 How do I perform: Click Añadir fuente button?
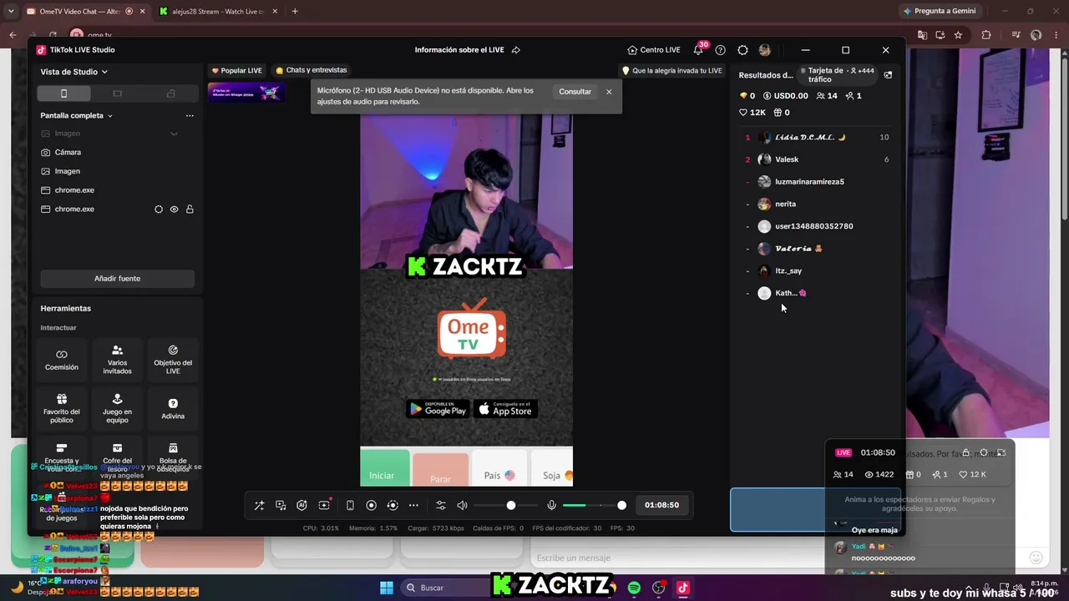coord(117,278)
